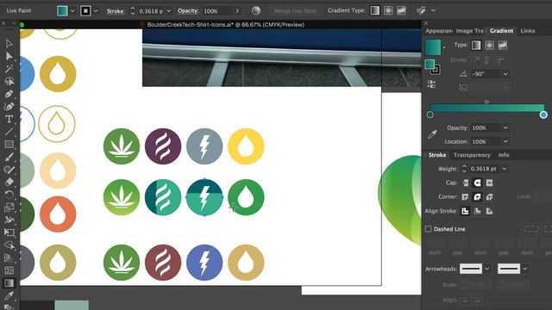Enable the Dashed Line checkbox
The height and width of the screenshot is (310, 552).
coord(428,229)
